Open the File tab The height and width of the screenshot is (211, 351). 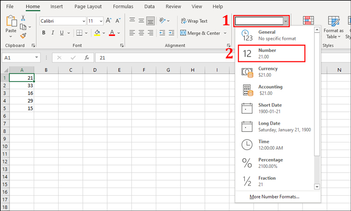10,7
